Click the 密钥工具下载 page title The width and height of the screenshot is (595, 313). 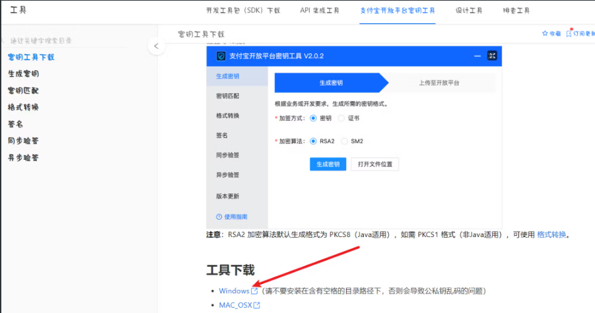201,34
